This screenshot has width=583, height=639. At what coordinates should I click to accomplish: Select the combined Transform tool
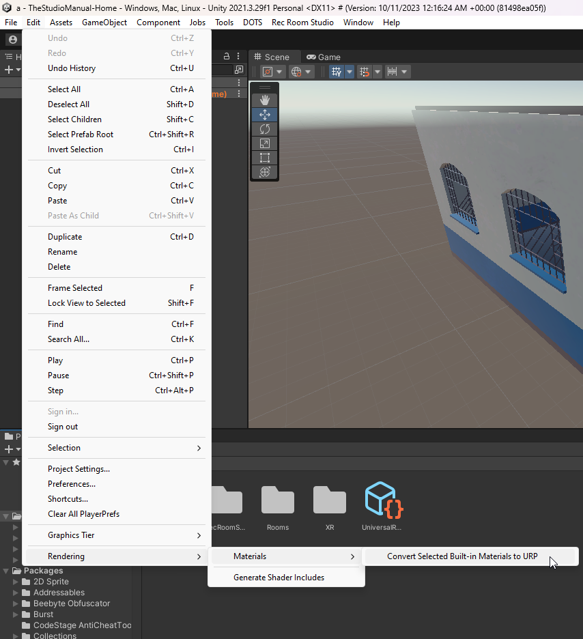265,172
